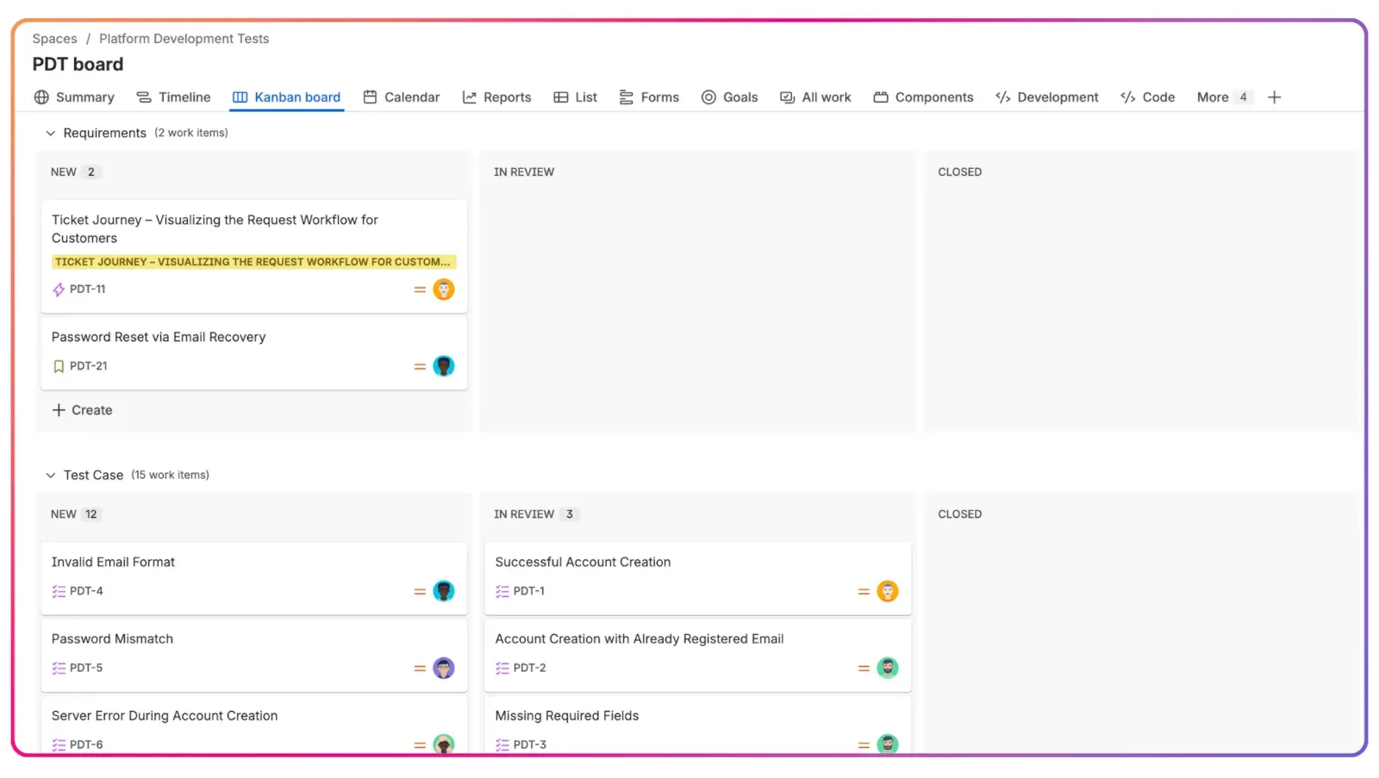The image size is (1379, 778).
Task: Click the epic icon on PDT-11
Action: click(58, 289)
